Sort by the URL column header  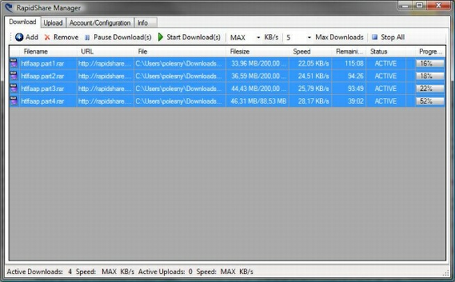point(106,51)
